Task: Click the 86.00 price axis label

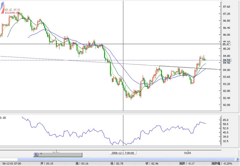Action: pyautogui.click(x=226, y=35)
